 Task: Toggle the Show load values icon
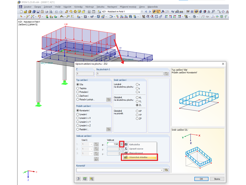click(159, 11)
